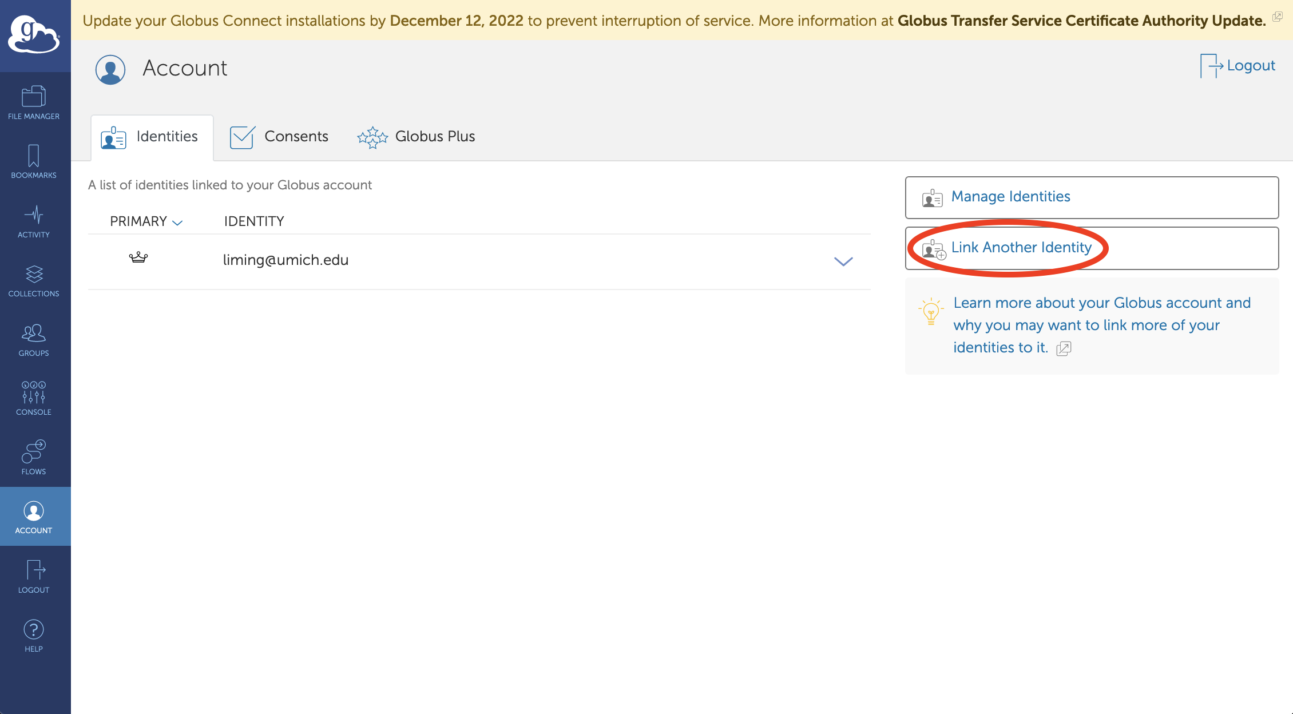This screenshot has height=714, width=1293.
Task: Open Flows from the sidebar
Action: click(34, 458)
